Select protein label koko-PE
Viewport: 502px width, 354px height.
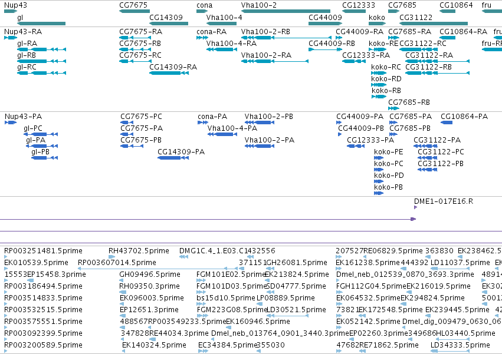388,152
